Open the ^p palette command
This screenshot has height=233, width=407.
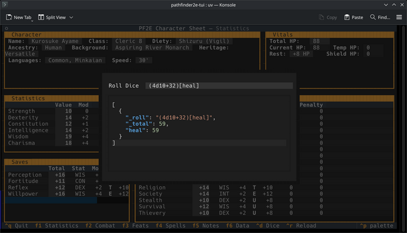pos(377,225)
